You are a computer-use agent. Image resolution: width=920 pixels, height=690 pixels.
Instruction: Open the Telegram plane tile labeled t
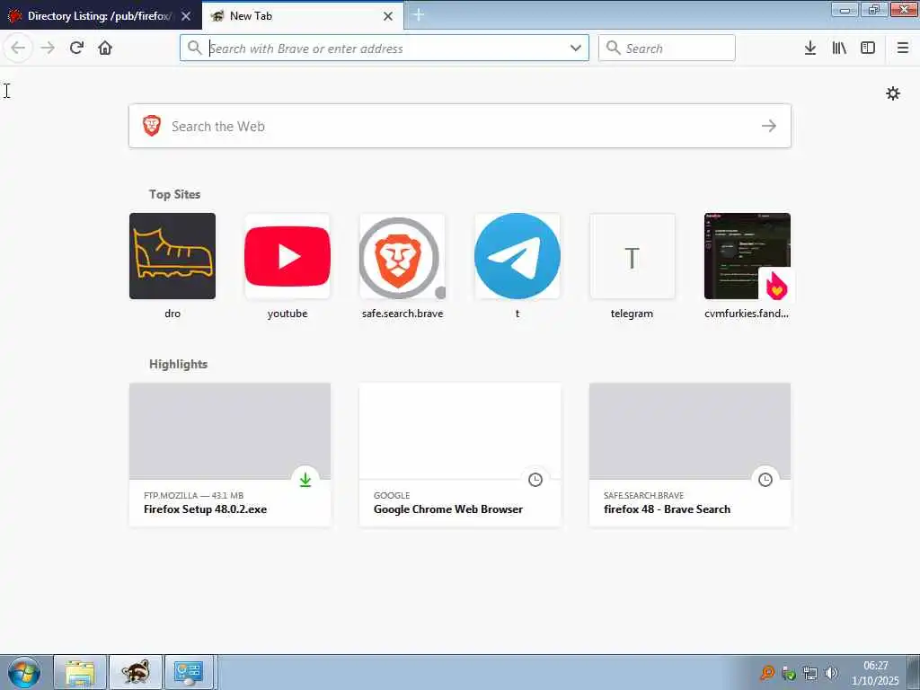click(517, 256)
